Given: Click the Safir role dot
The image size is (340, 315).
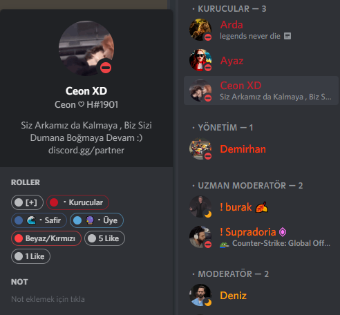Looking at the screenshot, I should click(19, 220).
